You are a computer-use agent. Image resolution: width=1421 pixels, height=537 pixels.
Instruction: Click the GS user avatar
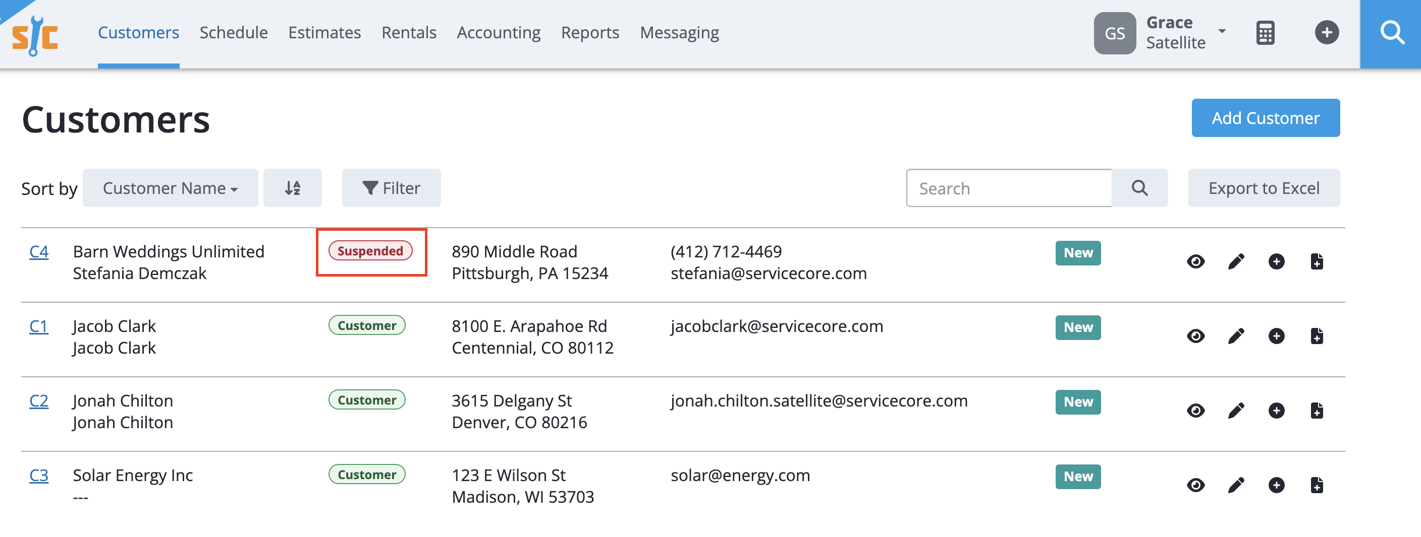click(x=1114, y=33)
